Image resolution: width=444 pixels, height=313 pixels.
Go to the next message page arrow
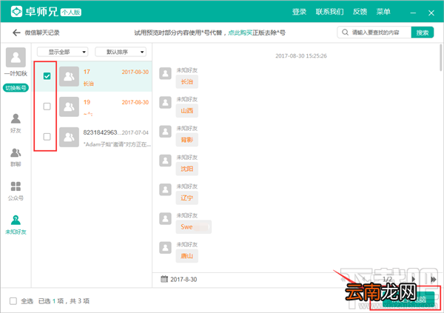point(413,279)
